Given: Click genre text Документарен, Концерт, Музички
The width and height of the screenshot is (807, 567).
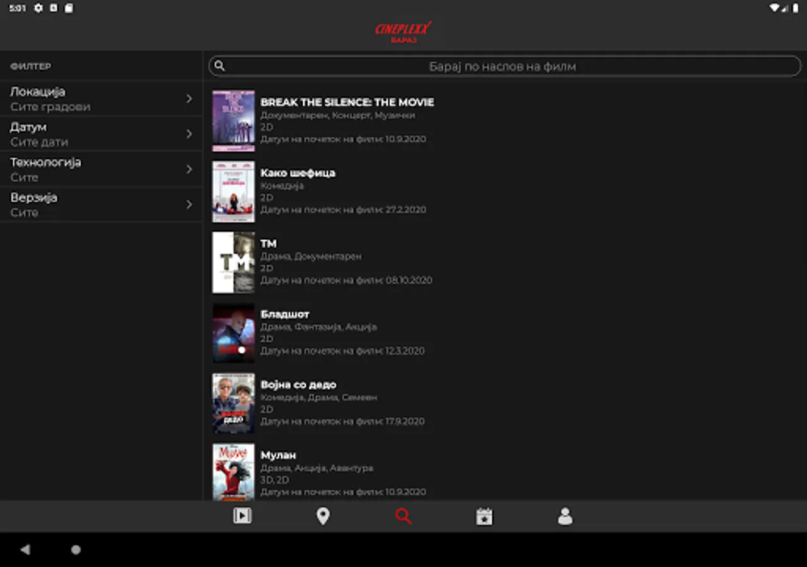Looking at the screenshot, I should click(338, 115).
